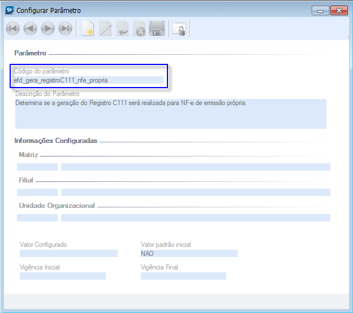Go to the previous record
This screenshot has height=313, width=353.
tap(30, 29)
